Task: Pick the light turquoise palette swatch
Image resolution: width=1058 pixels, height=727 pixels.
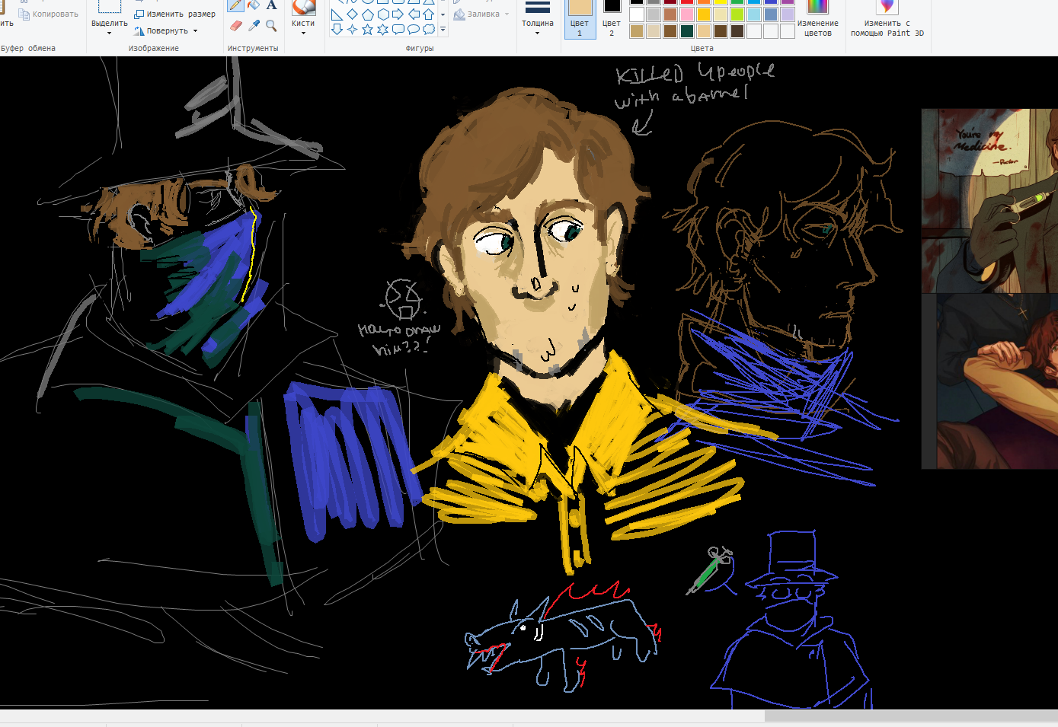Action: [x=754, y=14]
